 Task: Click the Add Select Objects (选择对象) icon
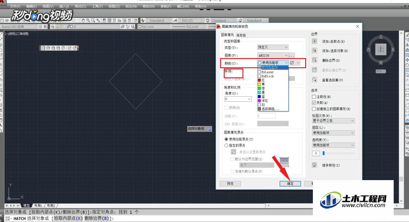314,51
